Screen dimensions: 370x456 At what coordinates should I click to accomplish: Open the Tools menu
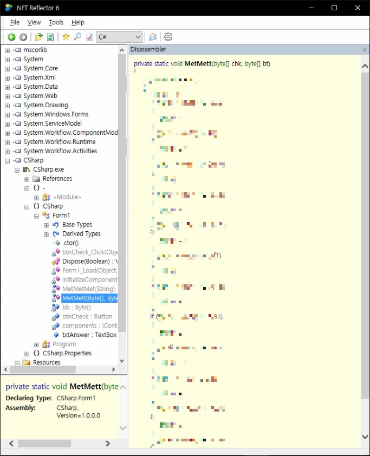click(56, 22)
